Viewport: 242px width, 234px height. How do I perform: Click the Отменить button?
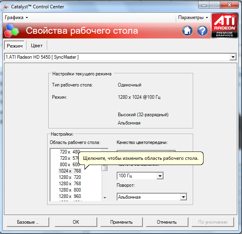coord(167,222)
